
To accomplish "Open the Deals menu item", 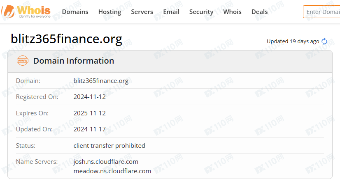I will 259,12.
